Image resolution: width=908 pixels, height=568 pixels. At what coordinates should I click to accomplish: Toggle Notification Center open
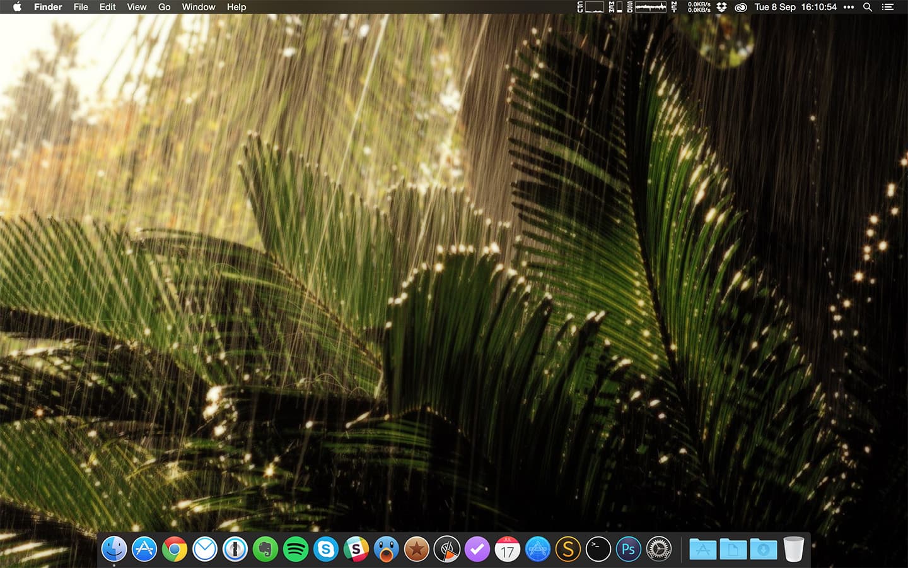[887, 7]
